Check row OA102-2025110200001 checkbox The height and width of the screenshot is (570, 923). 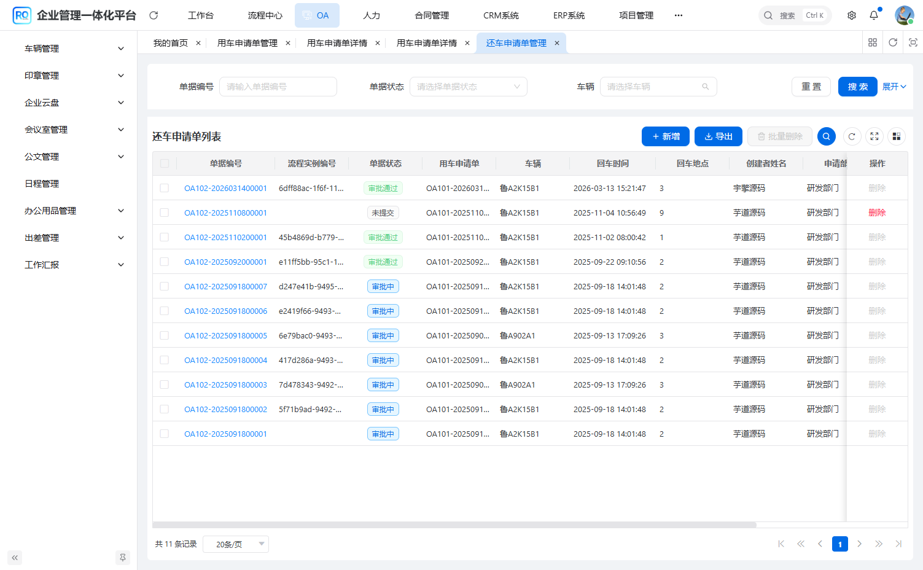pos(165,237)
